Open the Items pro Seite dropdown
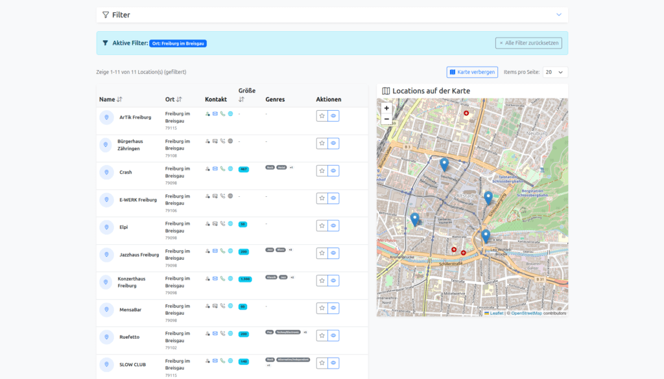This screenshot has height=379, width=664. point(555,72)
